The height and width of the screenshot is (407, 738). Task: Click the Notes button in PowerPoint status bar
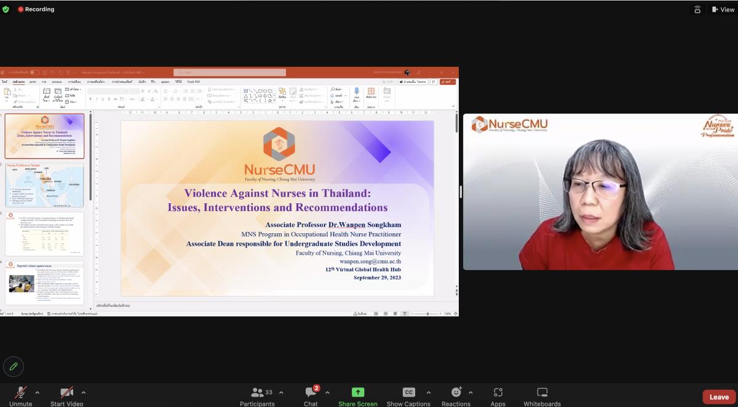coord(360,314)
